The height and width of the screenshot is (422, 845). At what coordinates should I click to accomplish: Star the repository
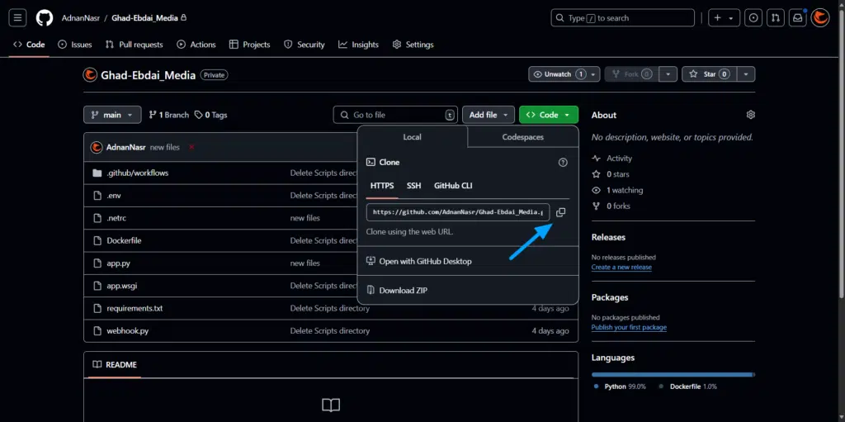(x=709, y=74)
